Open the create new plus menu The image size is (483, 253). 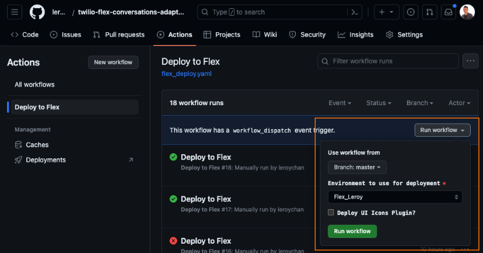tap(387, 12)
